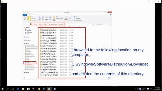Click the This PC breadcrumb segment

(35, 24)
